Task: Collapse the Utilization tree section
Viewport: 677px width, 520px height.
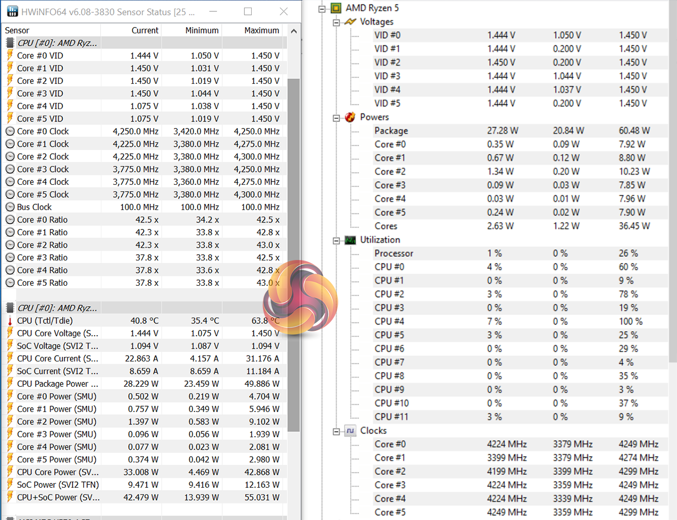Action: (x=336, y=241)
